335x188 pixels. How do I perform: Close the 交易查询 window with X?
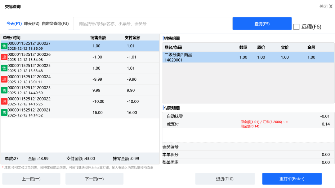(331, 6)
